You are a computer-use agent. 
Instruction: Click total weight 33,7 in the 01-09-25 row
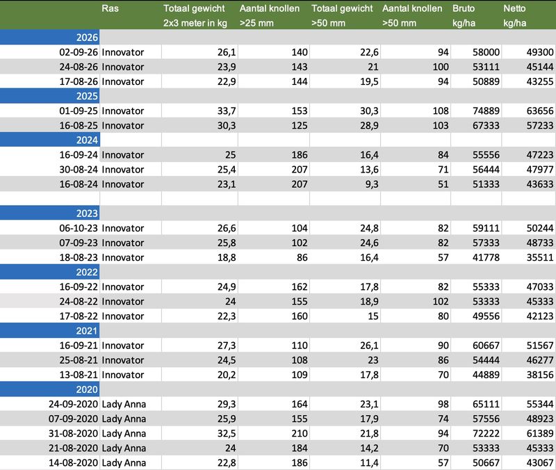(227, 111)
